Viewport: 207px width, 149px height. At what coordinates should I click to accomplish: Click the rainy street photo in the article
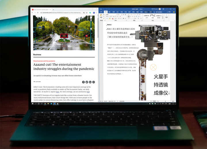pos(64,33)
